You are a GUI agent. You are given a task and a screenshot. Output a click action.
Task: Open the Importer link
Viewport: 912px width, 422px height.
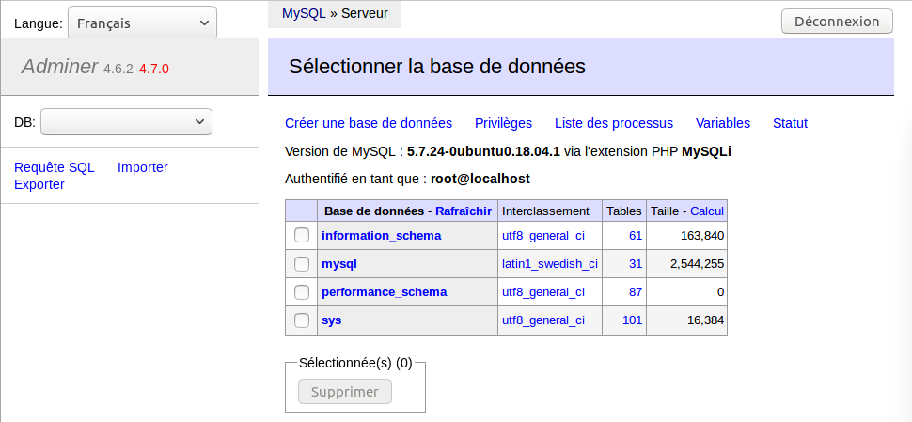pyautogui.click(x=143, y=167)
